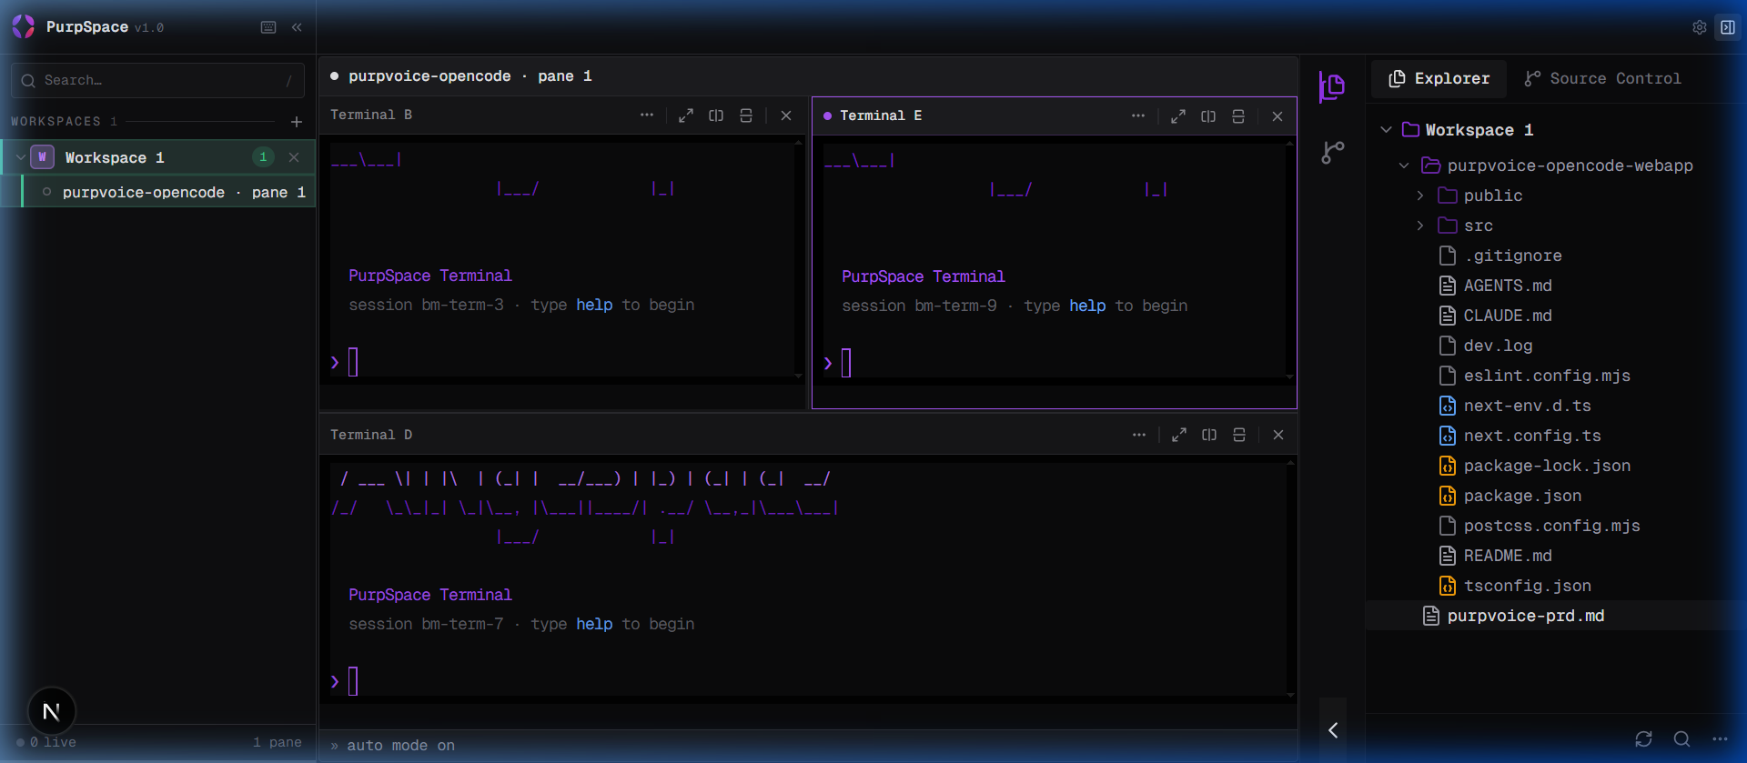Maximize Terminal E with expand icon
This screenshot has height=763, width=1747.
pos(1178,116)
